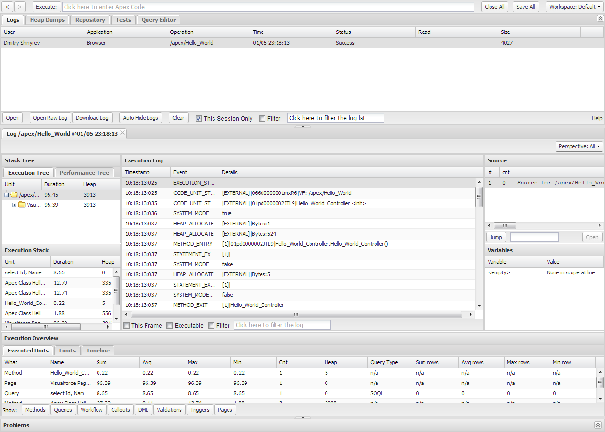
Task: Check This Frame in Execution Log
Action: (126, 325)
